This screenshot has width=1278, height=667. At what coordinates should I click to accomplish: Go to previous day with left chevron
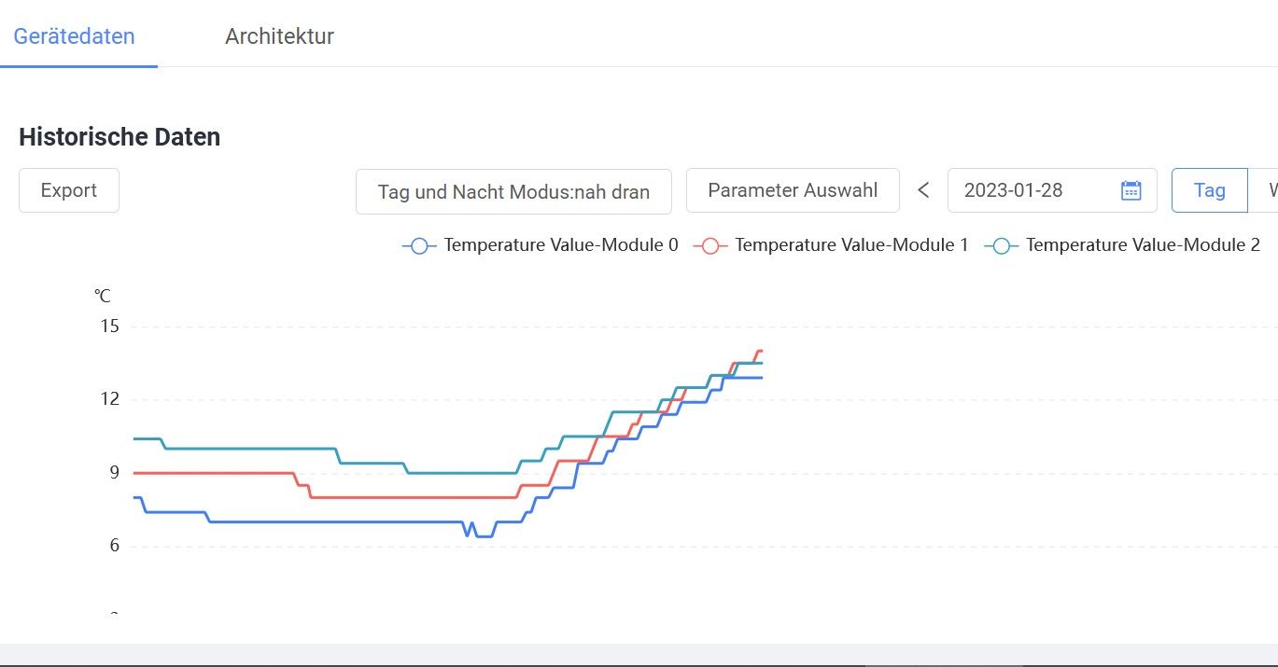923,190
